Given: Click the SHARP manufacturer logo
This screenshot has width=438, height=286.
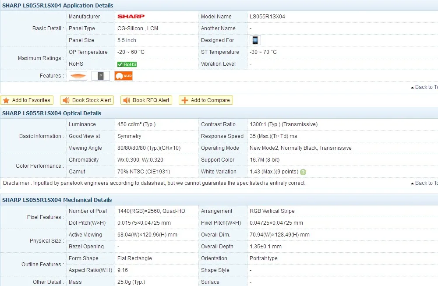Looking at the screenshot, I should coord(131,17).
